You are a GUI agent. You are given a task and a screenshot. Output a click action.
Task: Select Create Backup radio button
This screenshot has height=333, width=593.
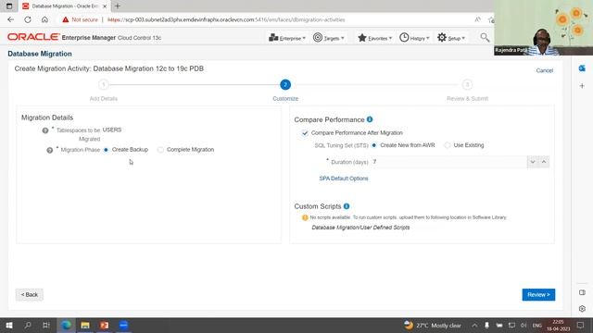pos(106,150)
